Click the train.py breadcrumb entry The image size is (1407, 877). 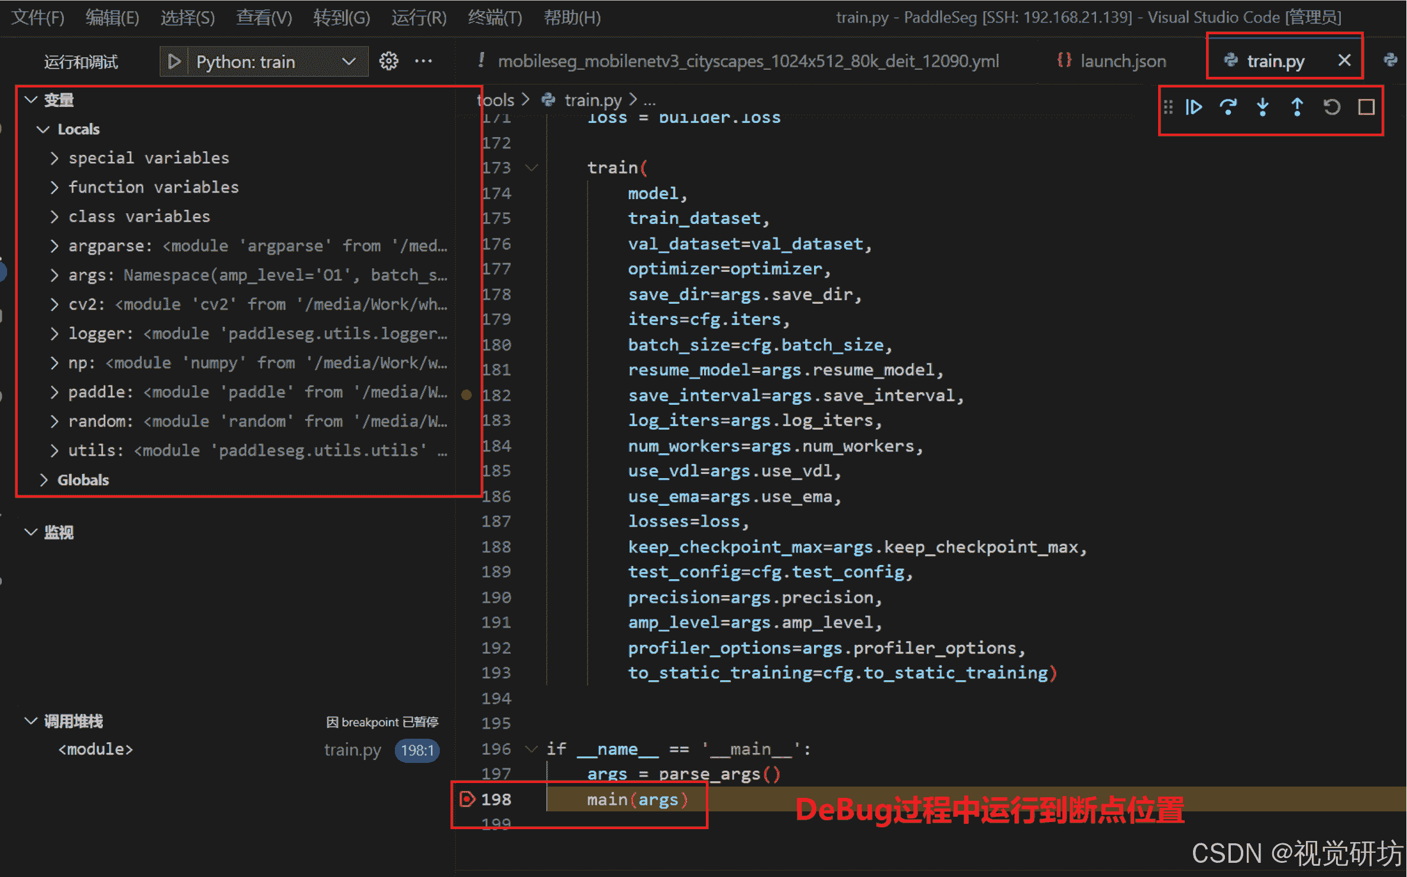pos(593,99)
